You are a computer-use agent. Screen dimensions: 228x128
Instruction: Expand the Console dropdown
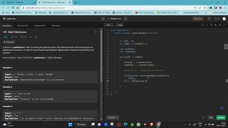pos(113,118)
